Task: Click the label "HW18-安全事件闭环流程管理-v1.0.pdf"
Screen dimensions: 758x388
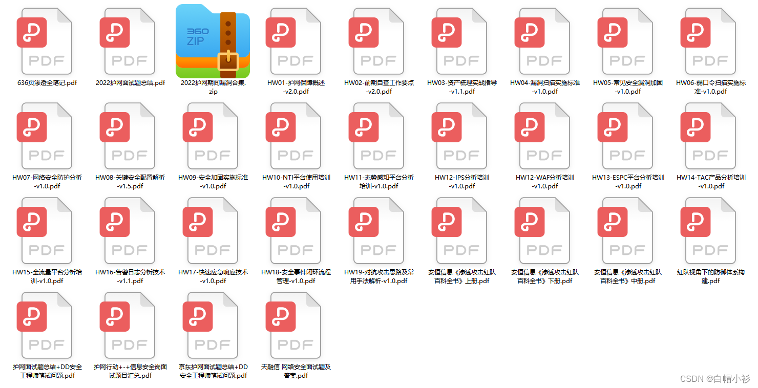Action: 296,276
